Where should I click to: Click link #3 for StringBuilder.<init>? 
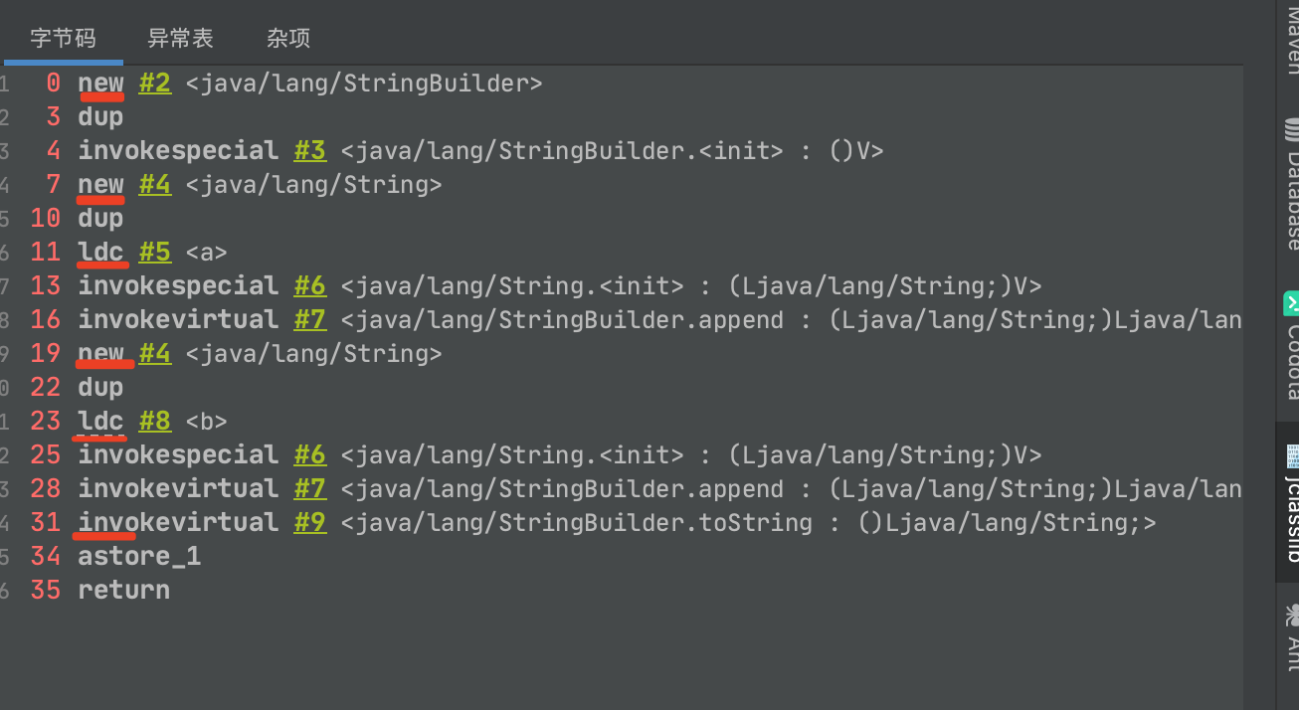310,151
